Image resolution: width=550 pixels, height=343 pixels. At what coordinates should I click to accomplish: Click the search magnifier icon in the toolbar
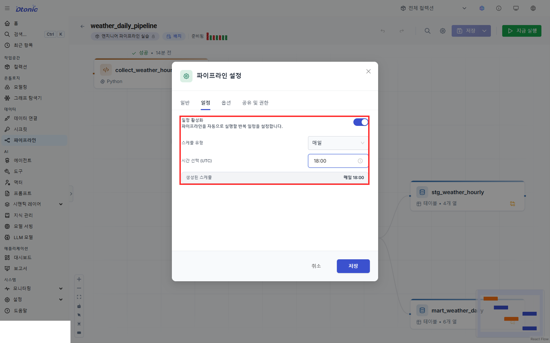coord(428,31)
